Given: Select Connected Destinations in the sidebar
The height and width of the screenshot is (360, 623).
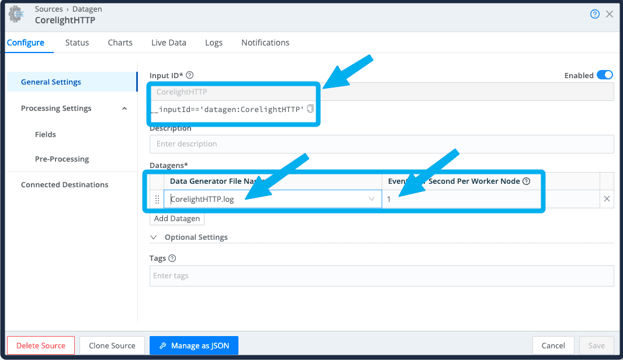Looking at the screenshot, I should [x=64, y=184].
